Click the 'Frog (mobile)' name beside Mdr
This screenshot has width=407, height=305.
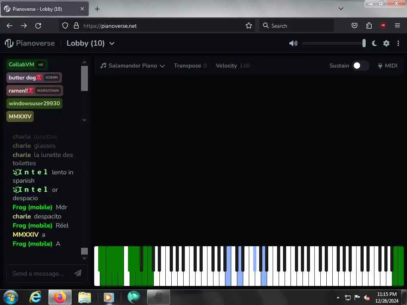click(x=33, y=207)
